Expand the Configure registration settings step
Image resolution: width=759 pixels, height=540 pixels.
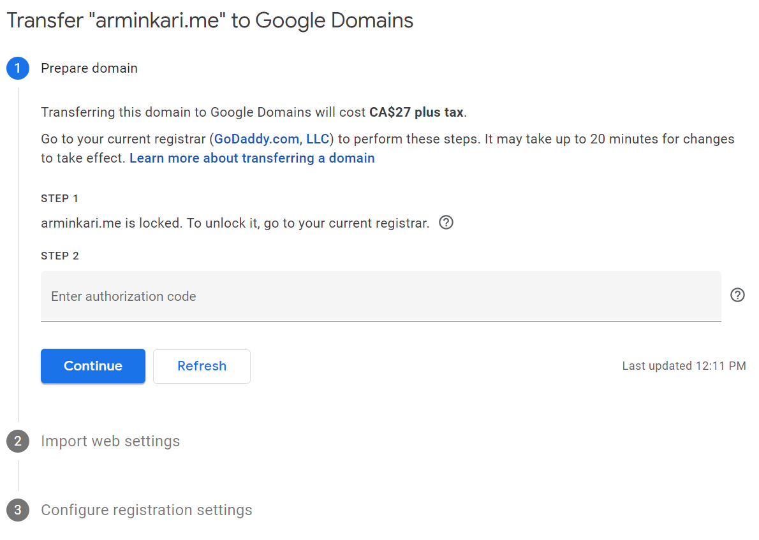(x=147, y=510)
